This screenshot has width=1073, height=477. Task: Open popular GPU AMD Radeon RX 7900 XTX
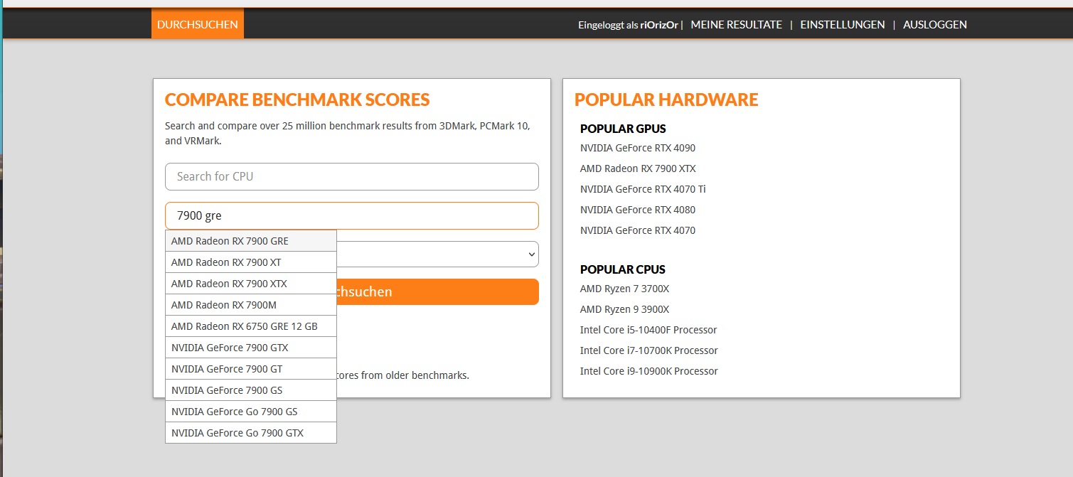point(638,168)
